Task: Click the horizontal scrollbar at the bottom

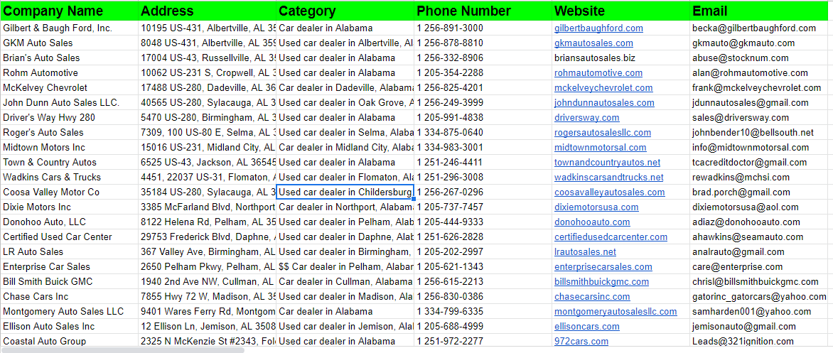Action: (122, 350)
